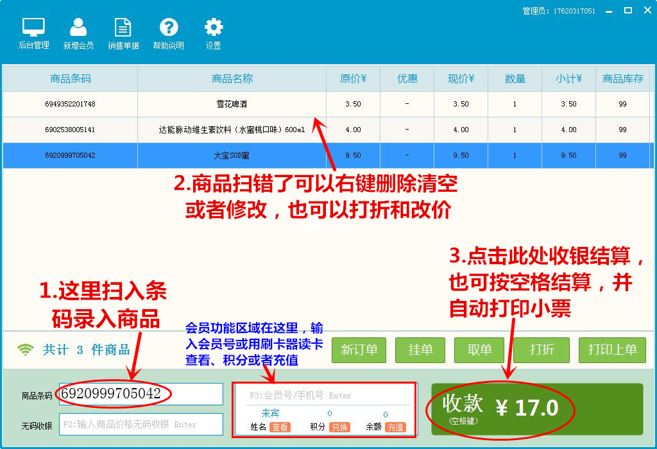Open 设置 settings gear
Viewport: 657px width, 449px height.
pos(213,33)
